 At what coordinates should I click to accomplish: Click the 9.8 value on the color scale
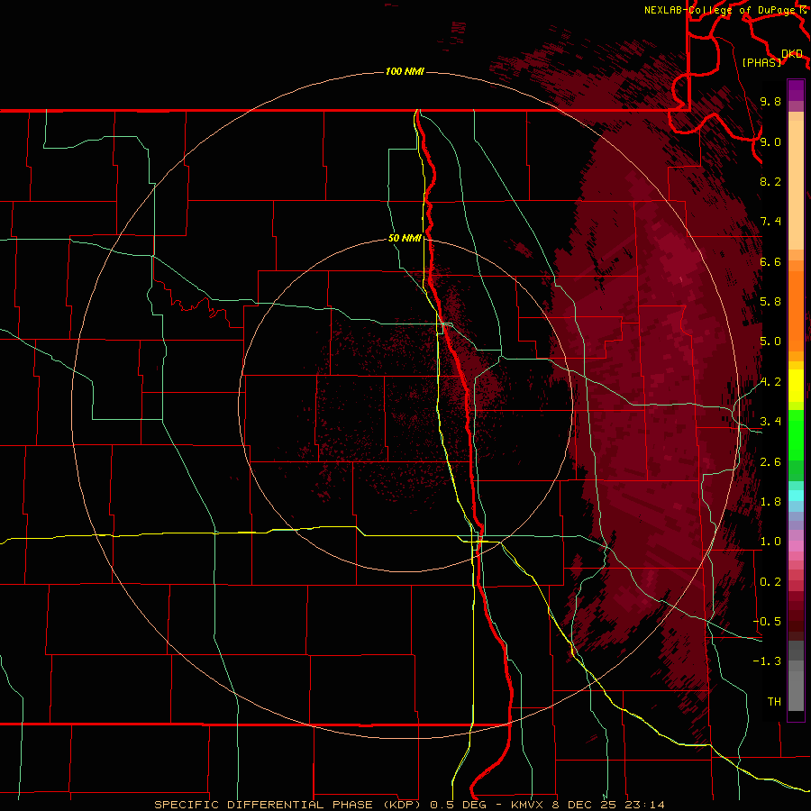(770, 101)
